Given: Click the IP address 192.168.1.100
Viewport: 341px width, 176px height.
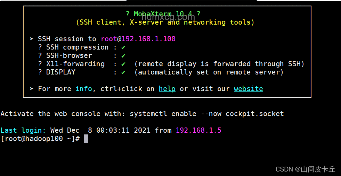Looking at the screenshot, I should (x=148, y=39).
